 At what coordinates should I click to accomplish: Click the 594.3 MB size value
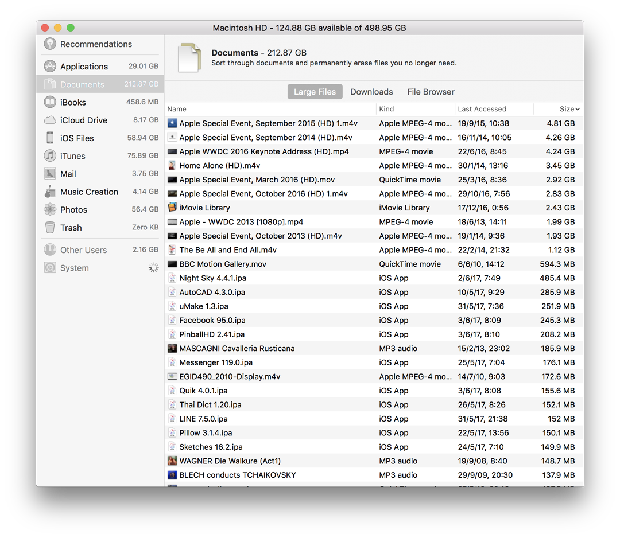tap(557, 264)
